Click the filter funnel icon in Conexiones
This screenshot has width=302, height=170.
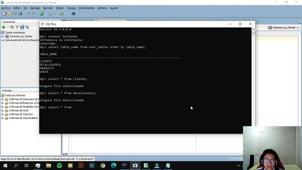pos(17,27)
